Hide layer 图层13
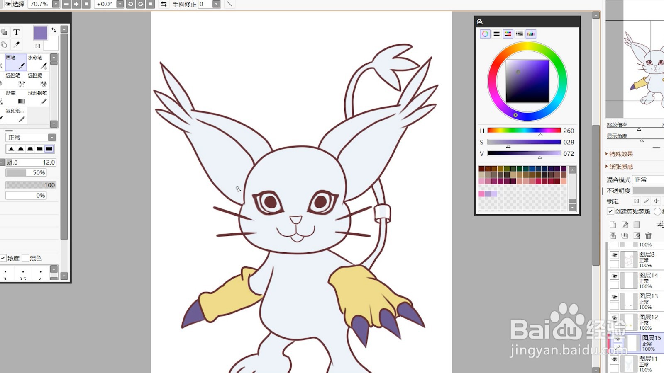Screen dimensions: 664x373 pos(615,297)
